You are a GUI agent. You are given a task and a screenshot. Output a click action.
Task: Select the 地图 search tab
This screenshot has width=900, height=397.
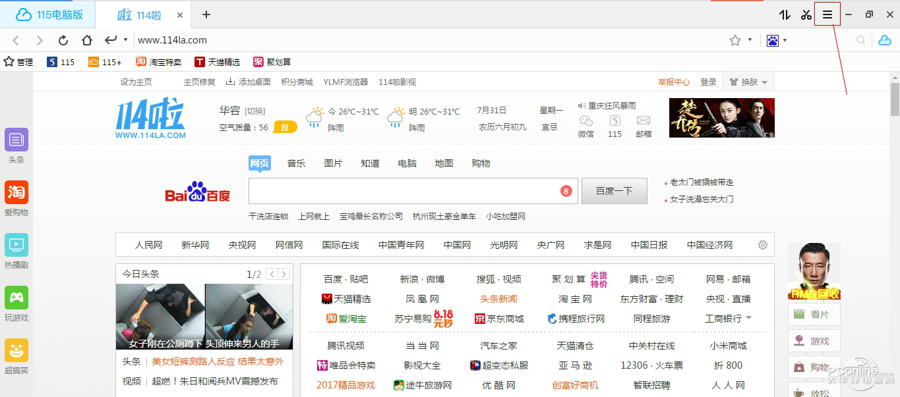(444, 163)
